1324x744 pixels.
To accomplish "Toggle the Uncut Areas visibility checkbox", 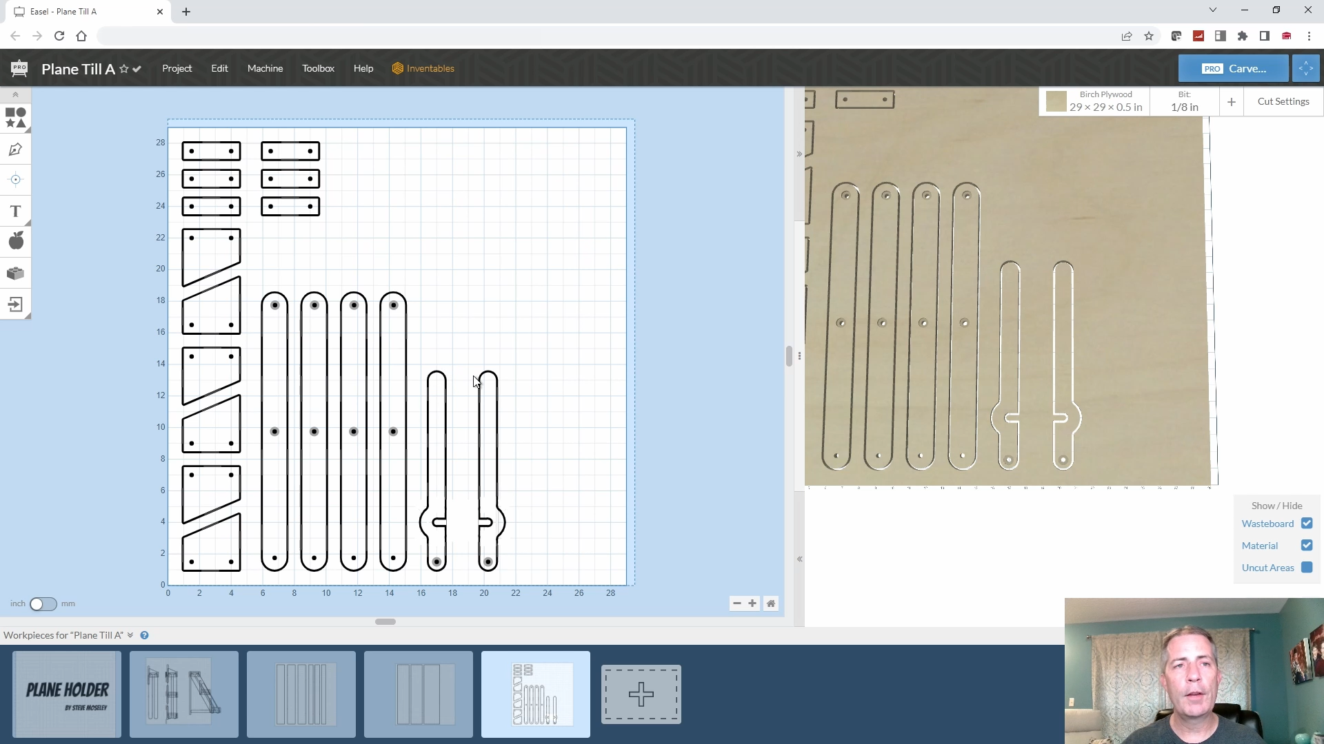I will [x=1307, y=567].
